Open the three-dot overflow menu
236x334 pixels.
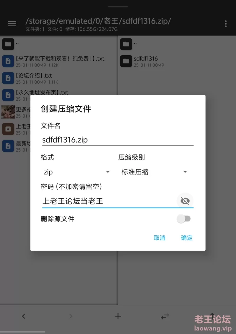(226, 24)
